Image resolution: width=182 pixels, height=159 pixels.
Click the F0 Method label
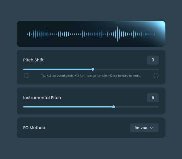coord(35,128)
